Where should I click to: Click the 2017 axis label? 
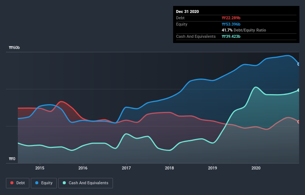point(126,168)
